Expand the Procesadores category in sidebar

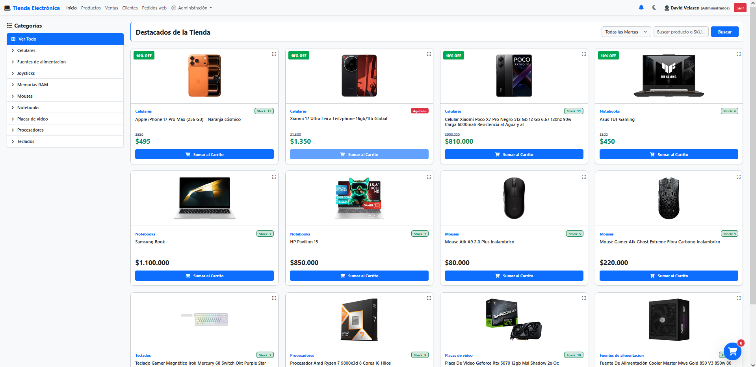pos(65,130)
